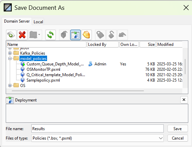This screenshot has height=147, width=192.
Task: Expand the Kafka_Policies folder
Action: coord(10,53)
